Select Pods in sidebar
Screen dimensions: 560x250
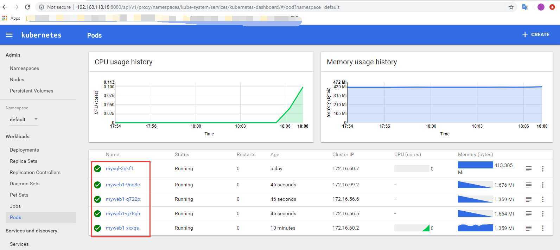pyautogui.click(x=41, y=217)
